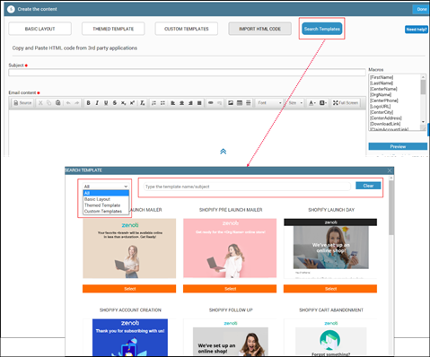Click the Insert Link icon
Image resolution: width=430 pixels, height=357 pixels.
(211, 103)
